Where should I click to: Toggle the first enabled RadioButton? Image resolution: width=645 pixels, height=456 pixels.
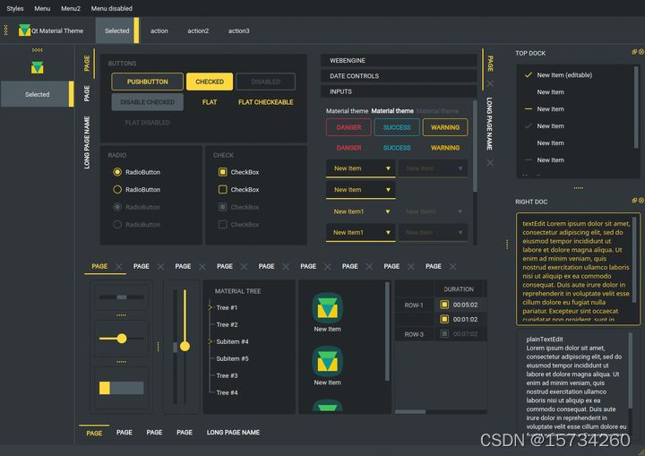117,172
